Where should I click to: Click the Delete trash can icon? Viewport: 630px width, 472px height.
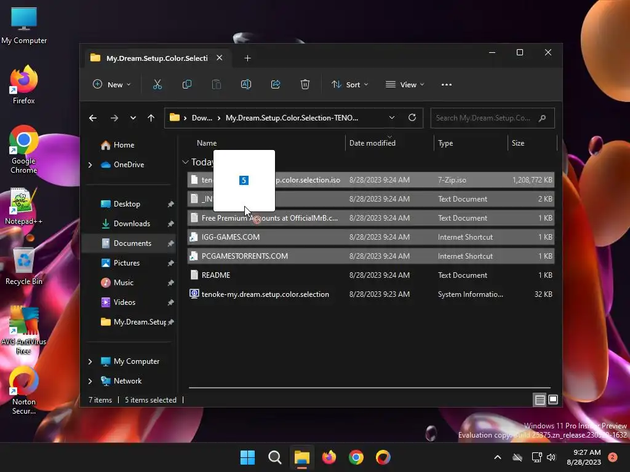(x=305, y=84)
